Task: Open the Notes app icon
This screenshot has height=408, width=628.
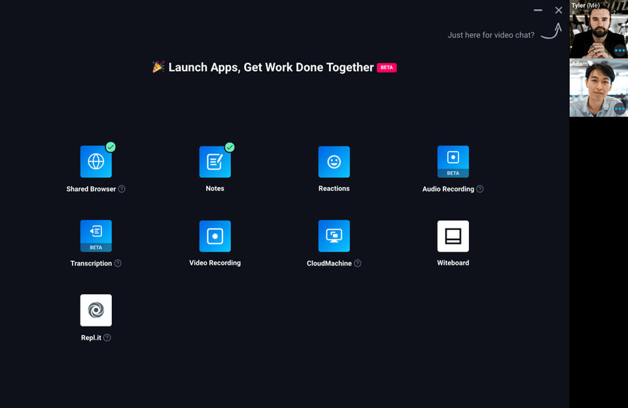Action: tap(215, 161)
